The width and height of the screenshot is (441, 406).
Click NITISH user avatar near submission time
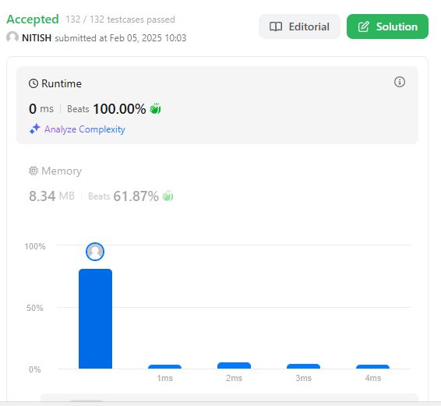12,37
